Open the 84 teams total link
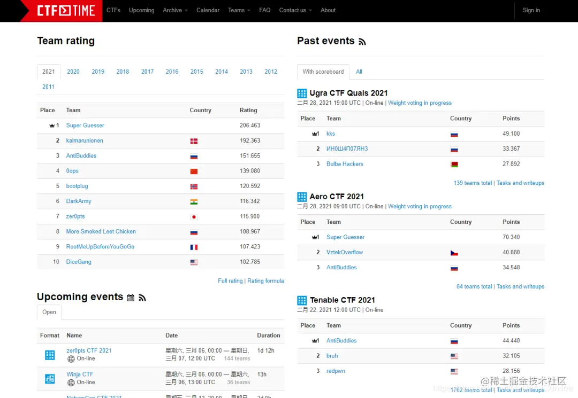 (x=474, y=286)
